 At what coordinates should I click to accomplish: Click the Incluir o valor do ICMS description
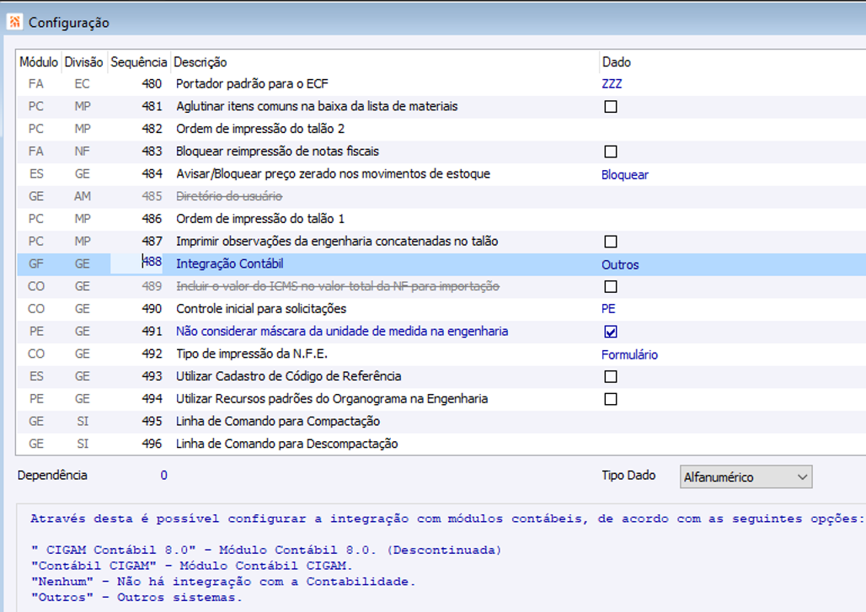click(x=338, y=286)
